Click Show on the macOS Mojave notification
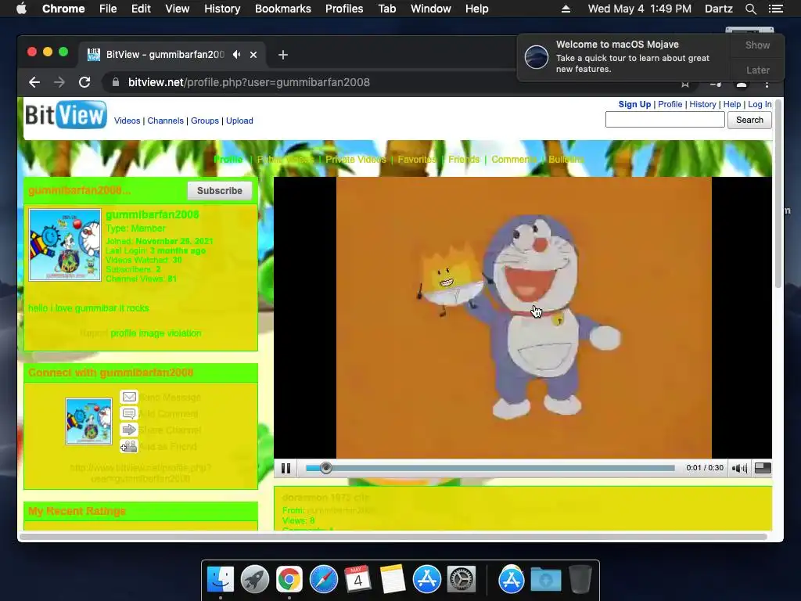The image size is (801, 601). point(757,45)
